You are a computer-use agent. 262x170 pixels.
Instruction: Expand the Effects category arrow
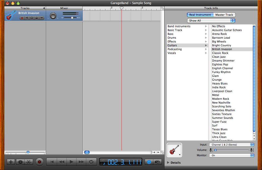point(206,41)
